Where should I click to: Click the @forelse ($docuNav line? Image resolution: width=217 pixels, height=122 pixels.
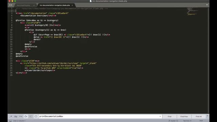click(x=37, y=20)
